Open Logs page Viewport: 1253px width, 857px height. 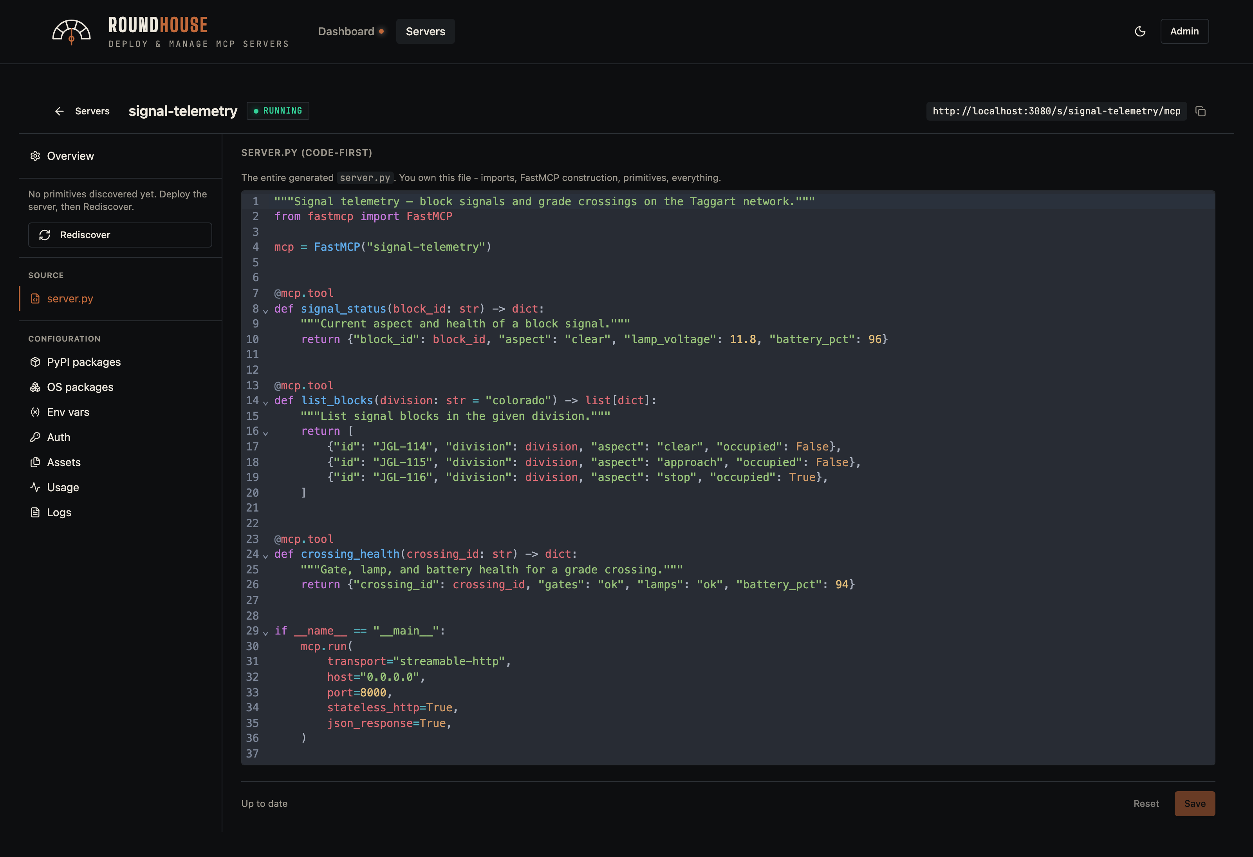click(x=120, y=512)
